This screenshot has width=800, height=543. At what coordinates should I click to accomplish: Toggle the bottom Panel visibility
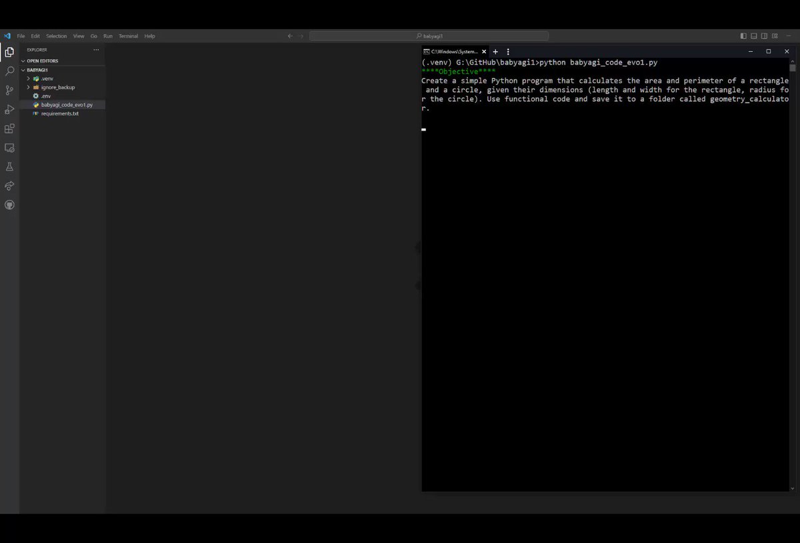click(x=753, y=35)
